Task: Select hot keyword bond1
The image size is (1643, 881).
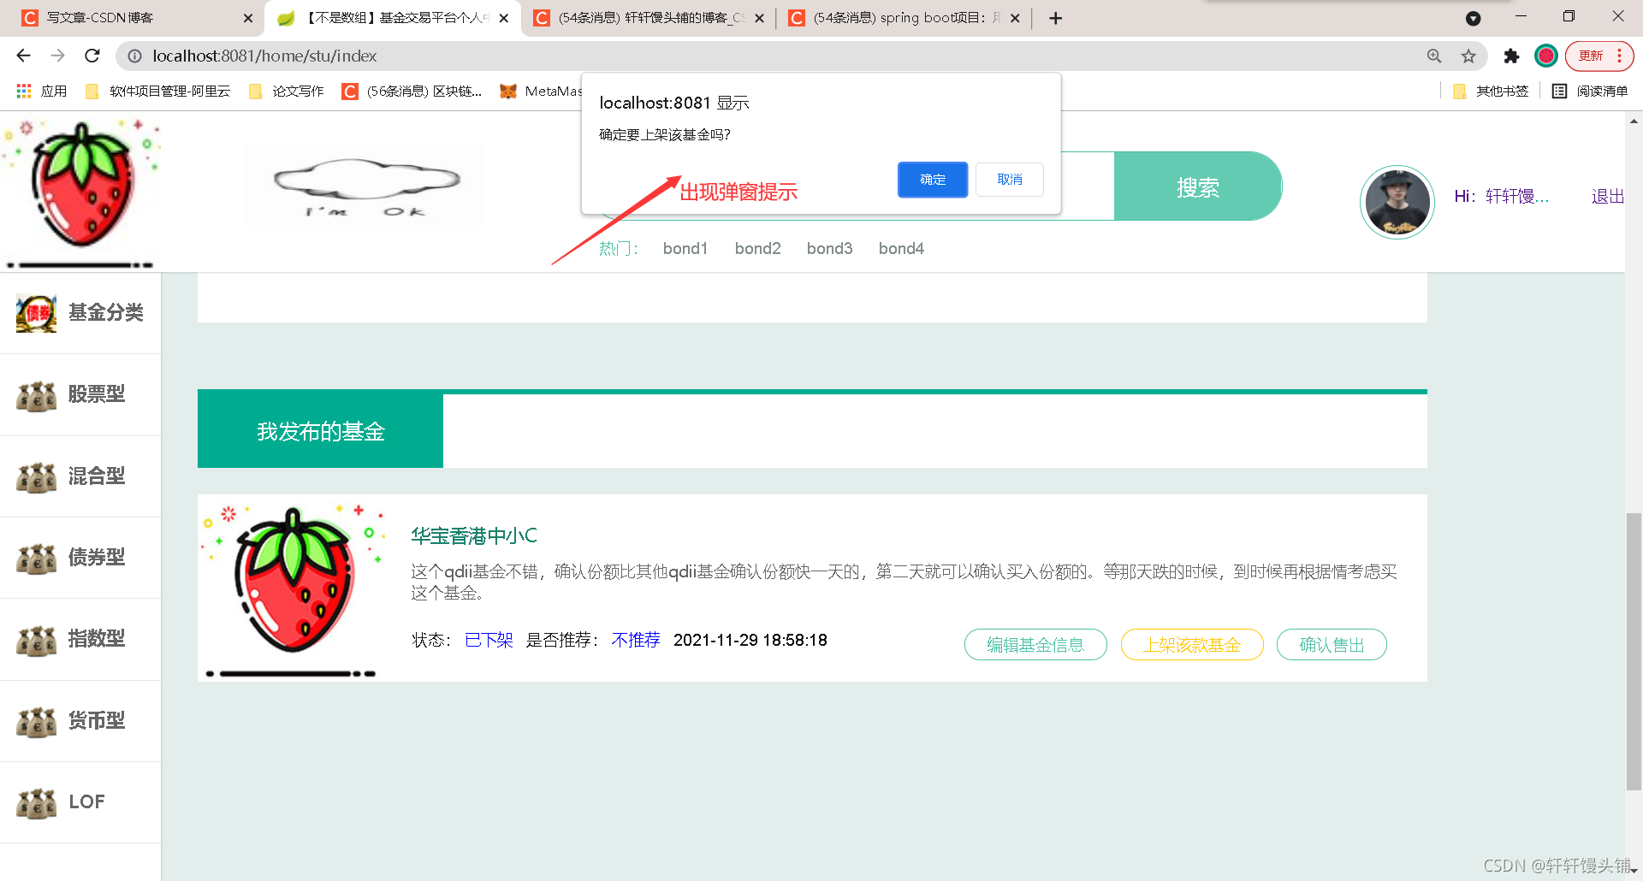Action: click(x=685, y=249)
